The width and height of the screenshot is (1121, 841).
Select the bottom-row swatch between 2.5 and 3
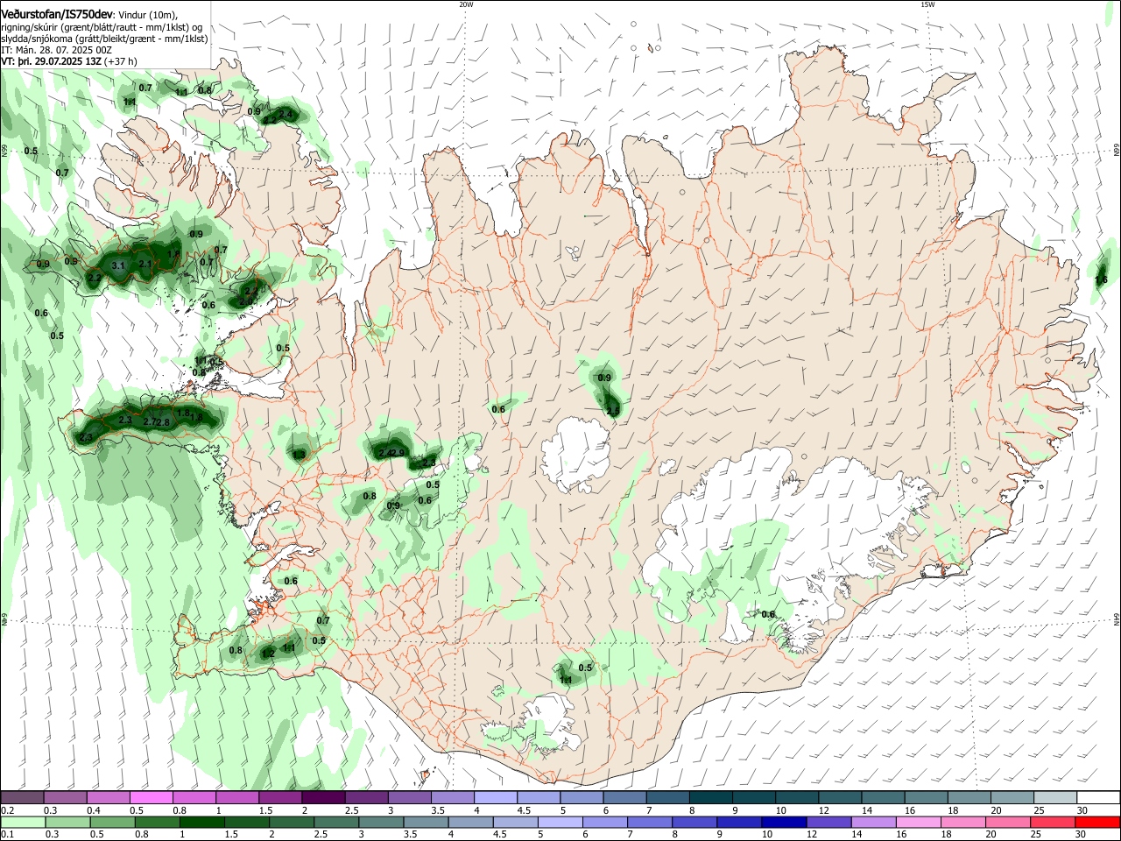[x=336, y=822]
